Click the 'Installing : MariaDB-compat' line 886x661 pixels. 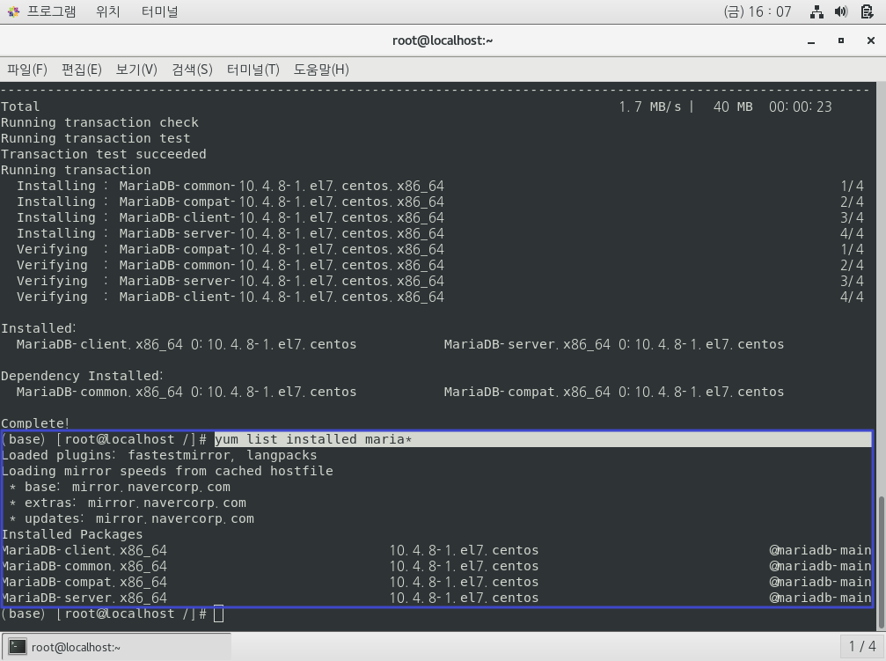pyautogui.click(x=231, y=202)
